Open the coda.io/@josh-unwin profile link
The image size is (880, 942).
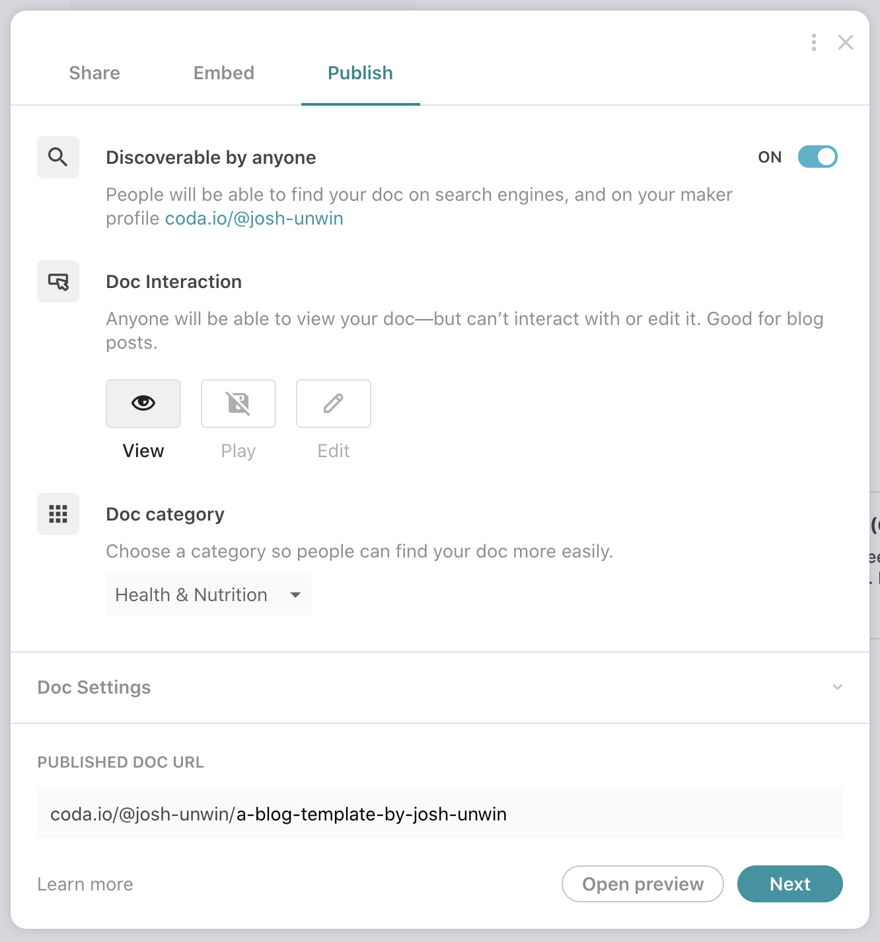(254, 219)
